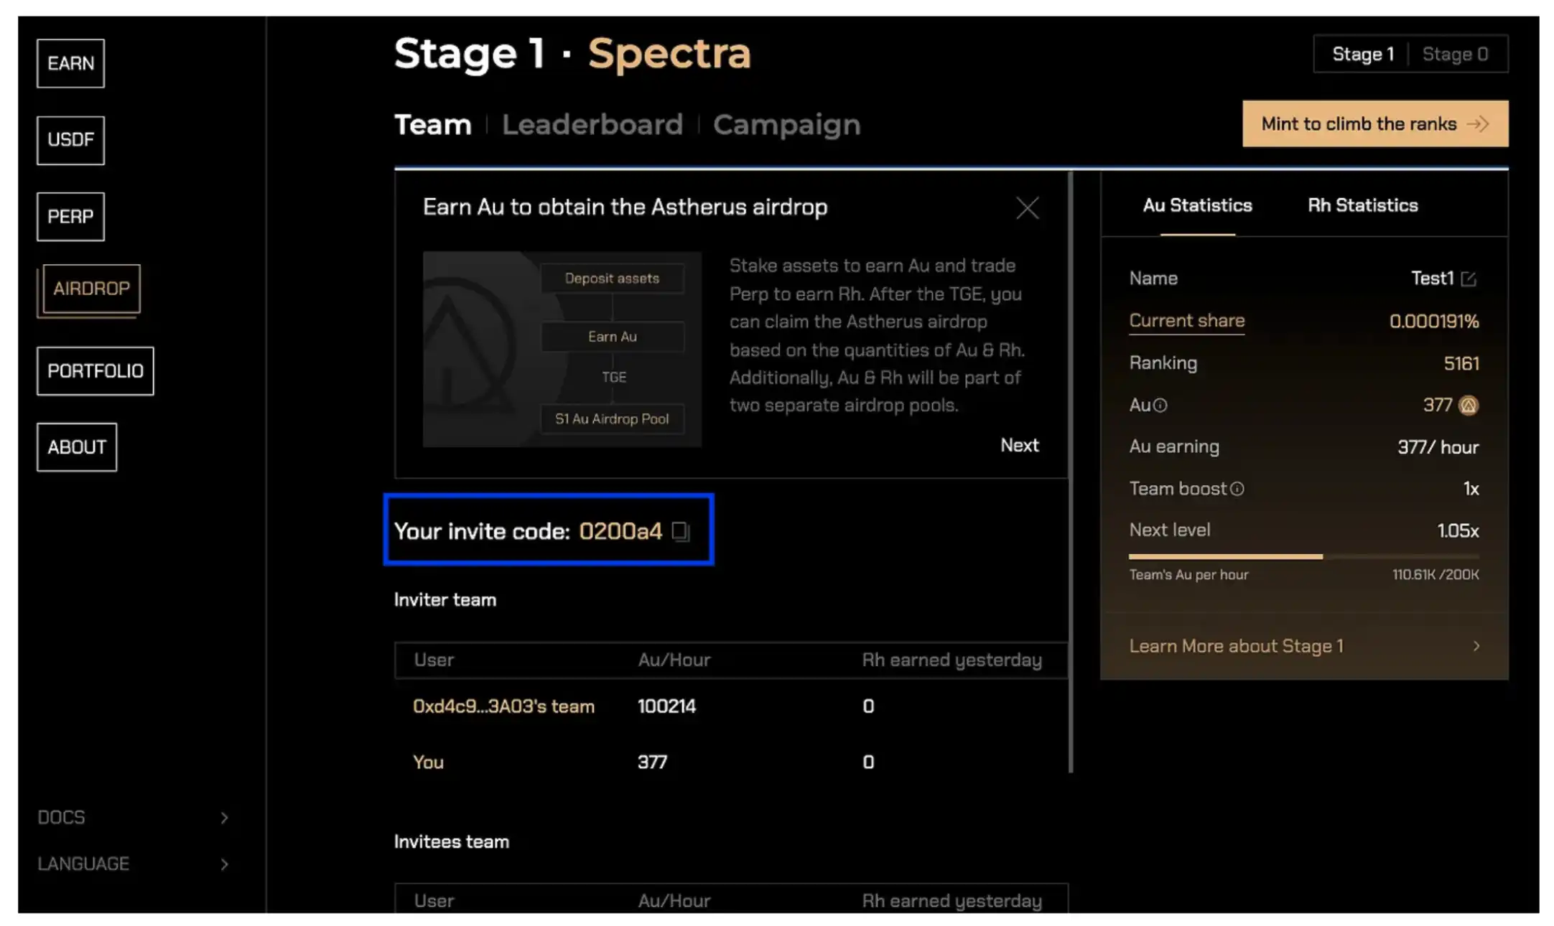
Task: Switch to the Leaderboard tab
Action: pyautogui.click(x=592, y=125)
